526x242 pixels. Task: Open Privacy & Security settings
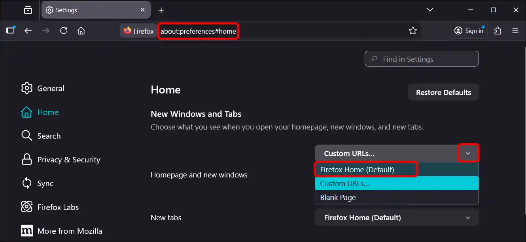click(68, 159)
